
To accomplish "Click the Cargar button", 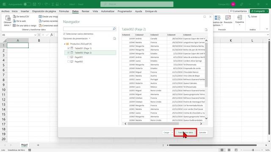I will [x=166, y=132].
